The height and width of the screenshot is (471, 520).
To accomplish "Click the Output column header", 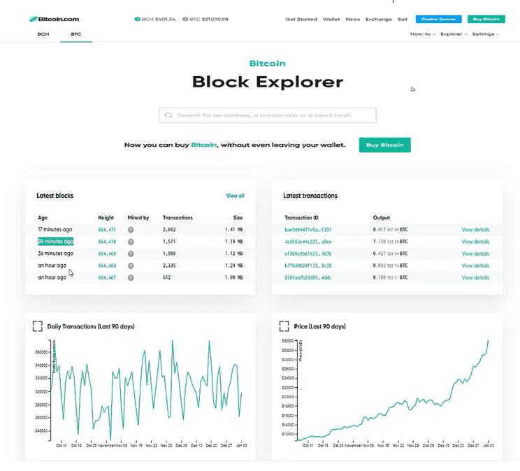I will click(x=382, y=217).
